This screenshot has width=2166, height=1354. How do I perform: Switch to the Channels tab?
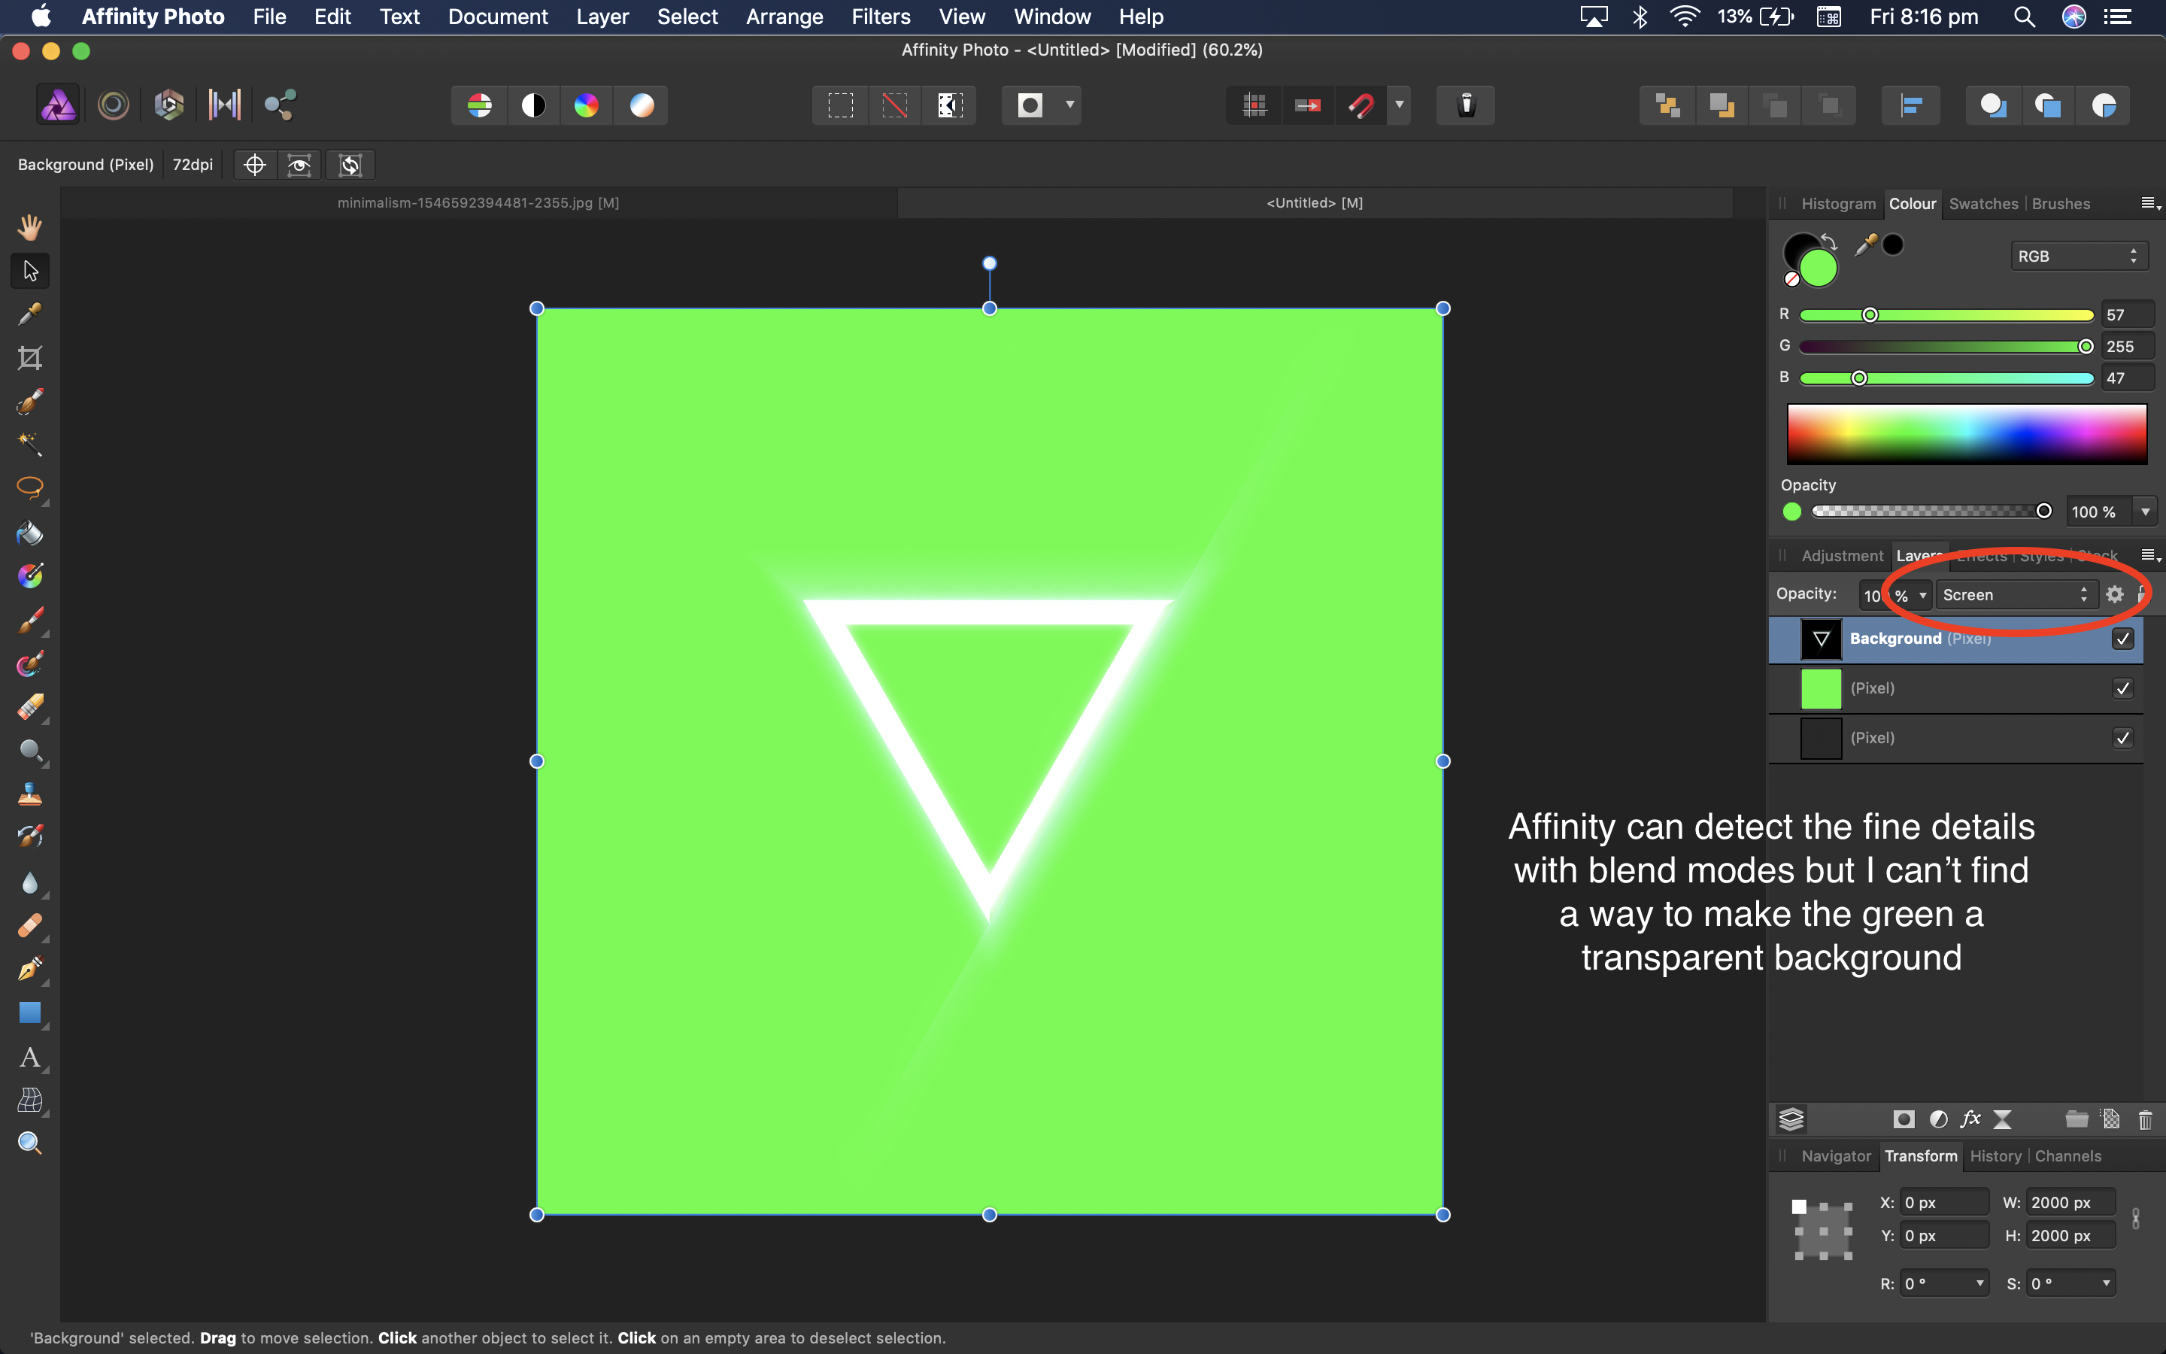2067,1156
